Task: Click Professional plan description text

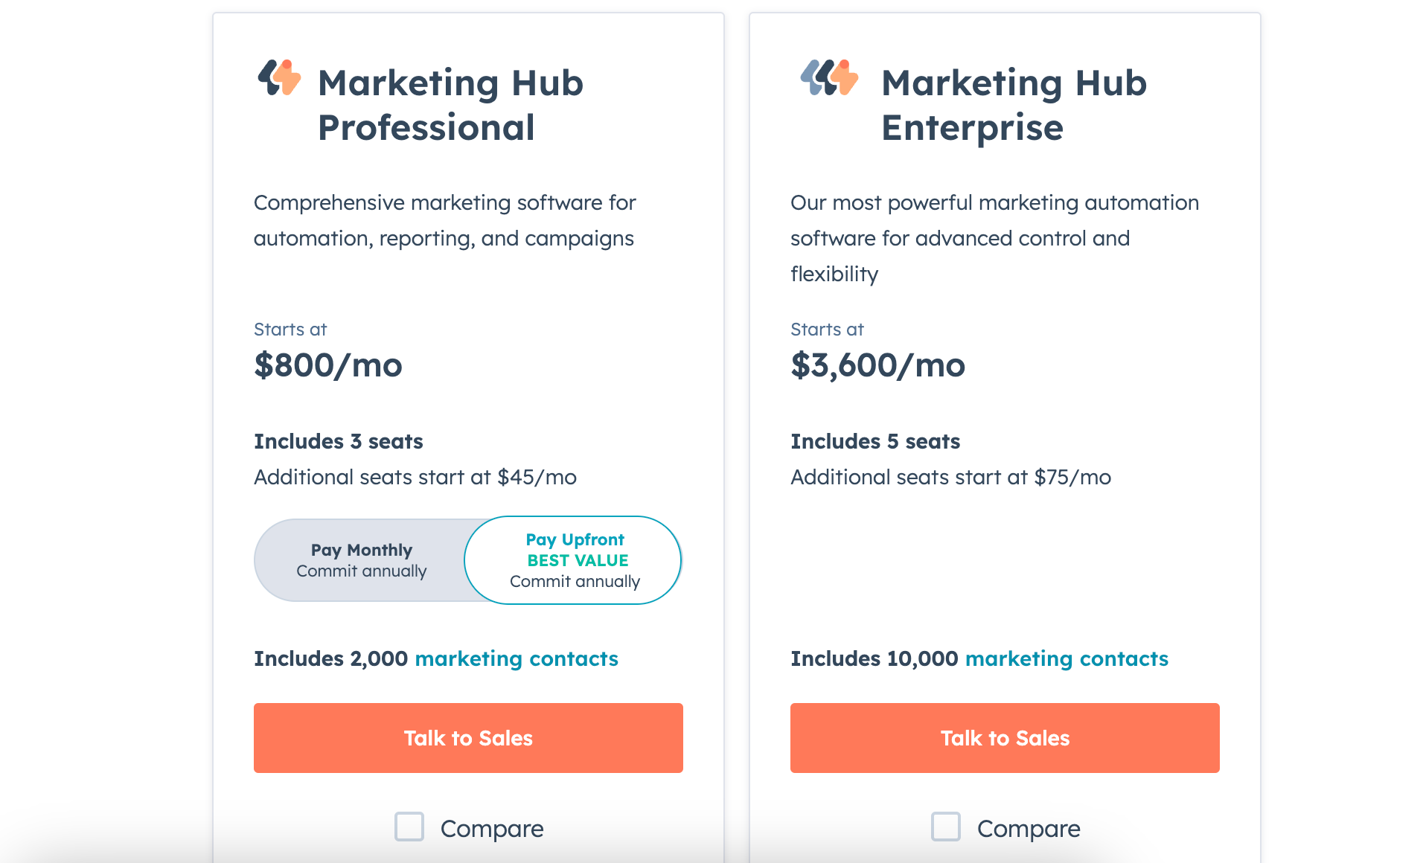Action: 444,220
